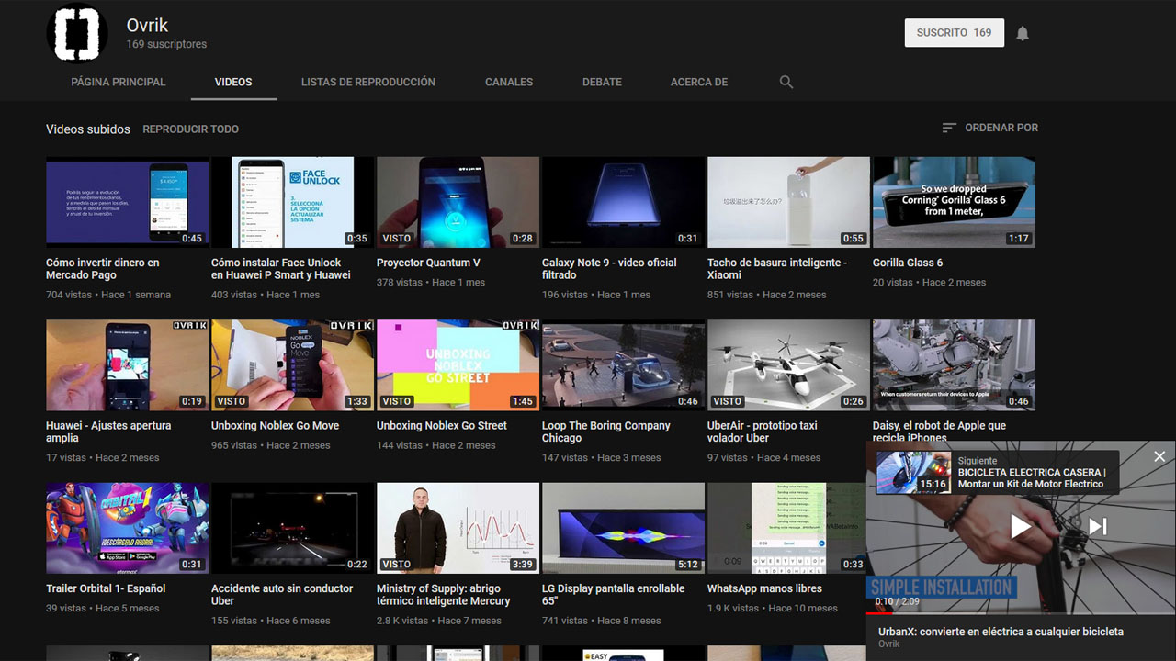
Task: Open the Listas de Reproducción tab
Action: pyautogui.click(x=368, y=82)
